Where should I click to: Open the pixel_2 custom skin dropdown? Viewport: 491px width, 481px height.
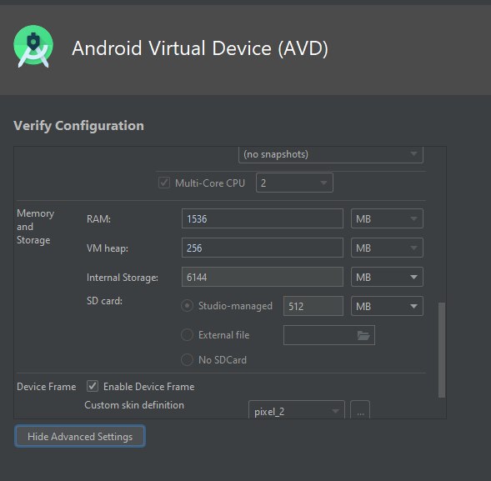(297, 409)
